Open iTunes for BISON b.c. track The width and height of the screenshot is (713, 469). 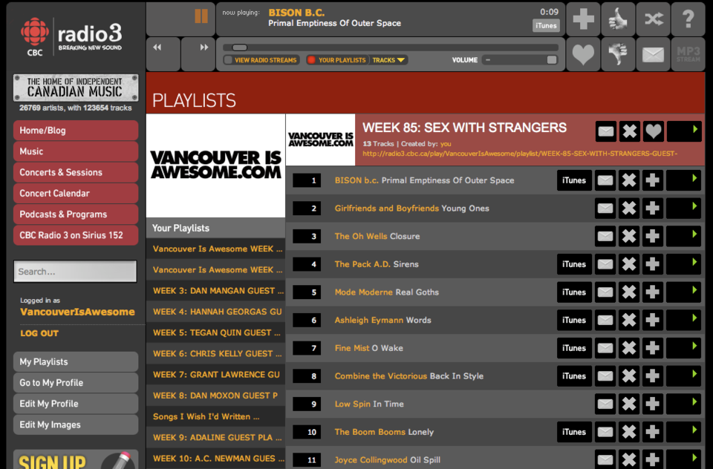pyautogui.click(x=574, y=180)
